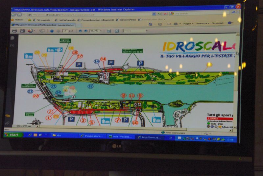
Task: Open the address bar history dropdown
Action: [154, 14]
